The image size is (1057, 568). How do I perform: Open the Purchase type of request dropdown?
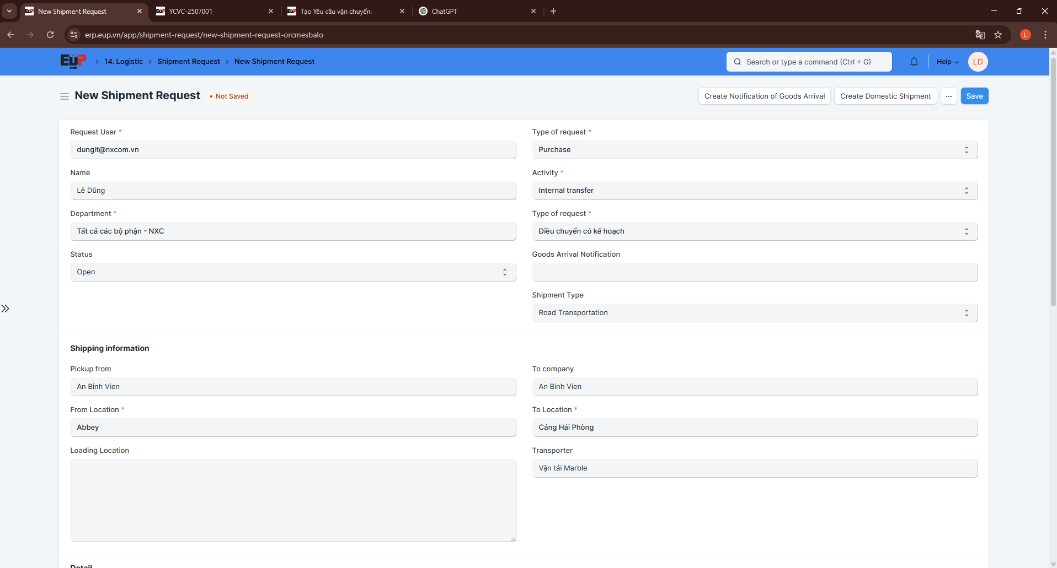754,150
